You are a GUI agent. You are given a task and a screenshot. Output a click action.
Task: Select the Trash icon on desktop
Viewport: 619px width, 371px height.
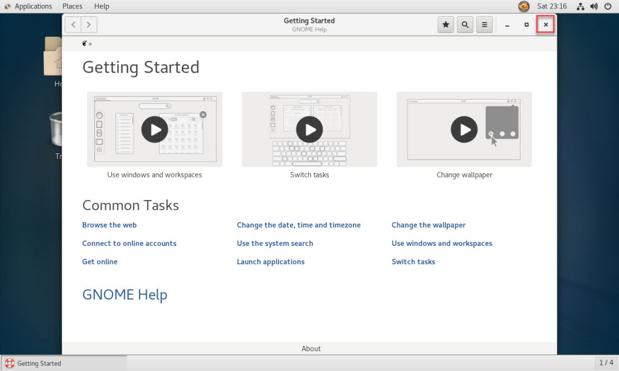pos(56,129)
